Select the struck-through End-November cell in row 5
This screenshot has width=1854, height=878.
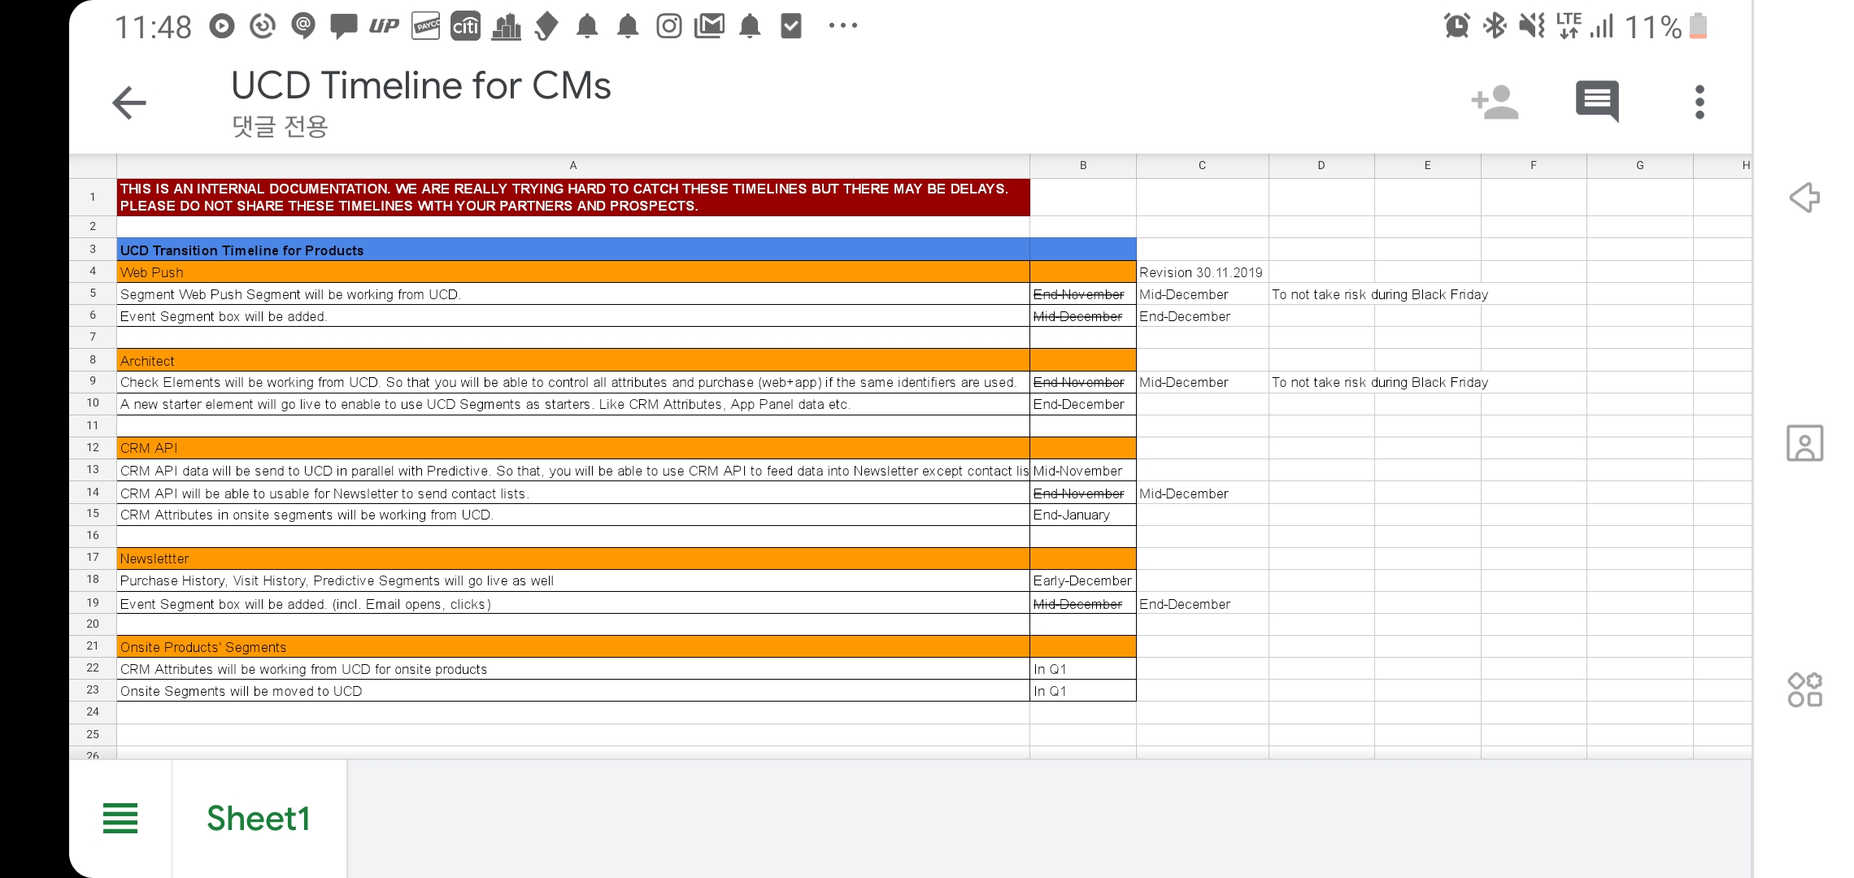[1081, 294]
